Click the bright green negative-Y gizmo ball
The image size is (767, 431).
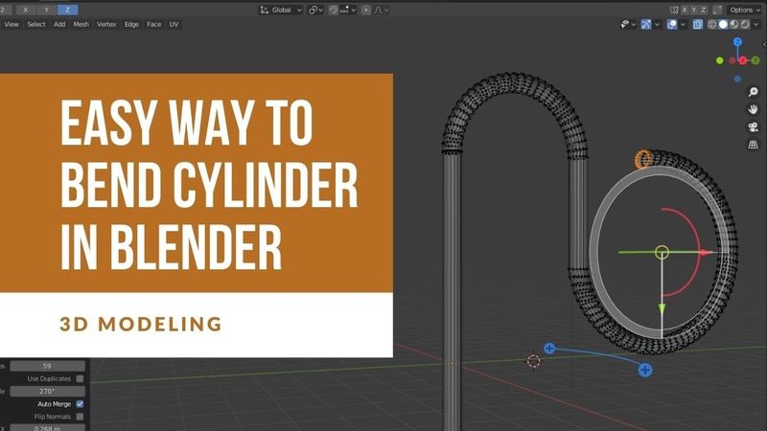pyautogui.click(x=720, y=60)
